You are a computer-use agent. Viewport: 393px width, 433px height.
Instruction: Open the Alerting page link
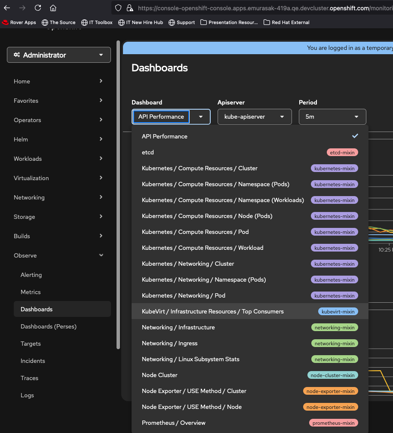(x=31, y=275)
